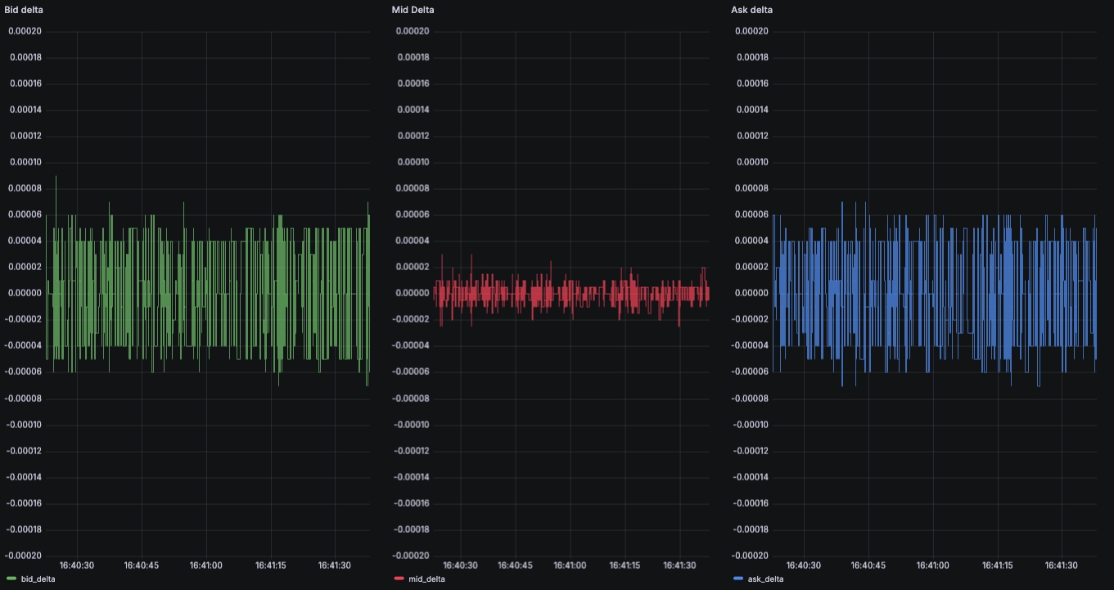Click the 16:41:00 time label in Bid delta panel
This screenshot has width=1114, height=590.
coord(205,565)
